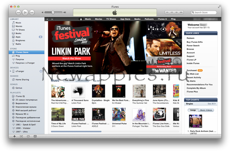Click the high volume speaker icon

pyautogui.click(x=64, y=12)
